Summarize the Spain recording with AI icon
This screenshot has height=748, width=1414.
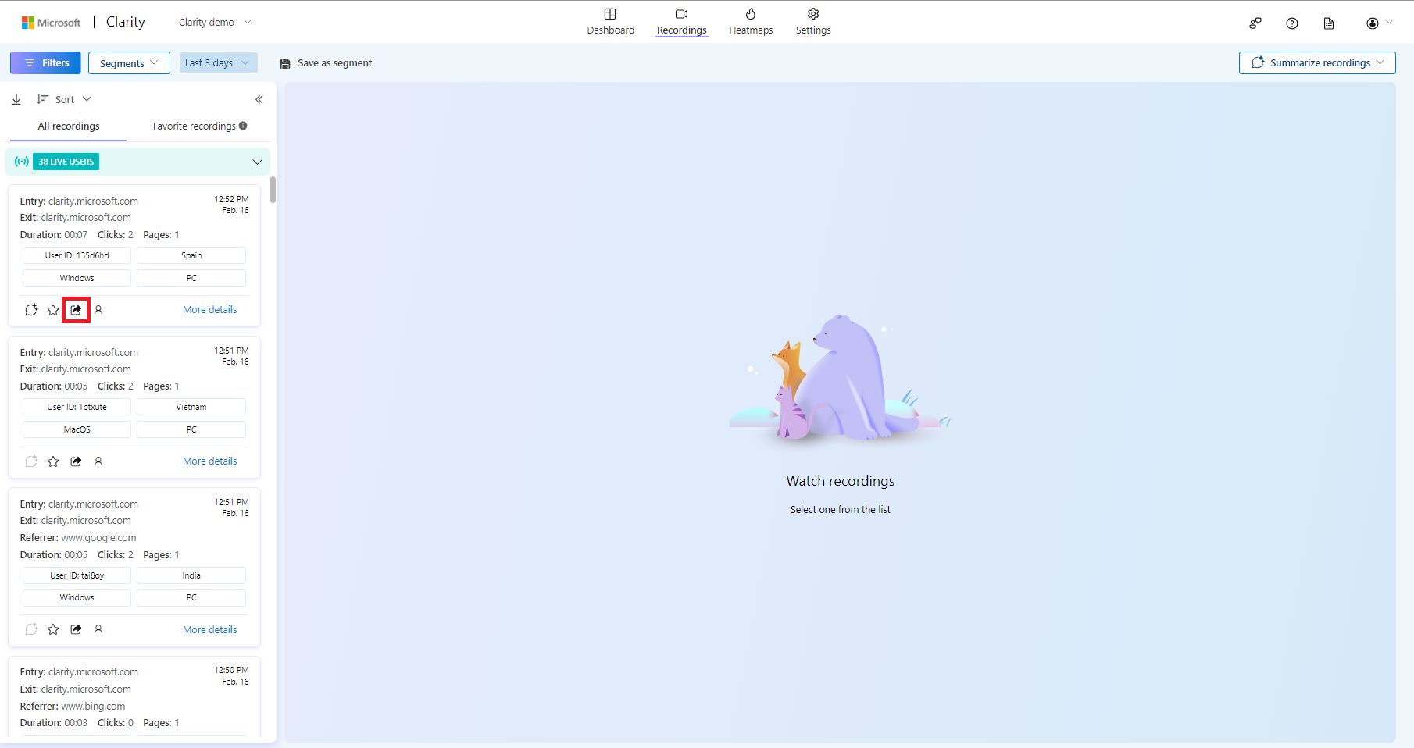click(31, 309)
